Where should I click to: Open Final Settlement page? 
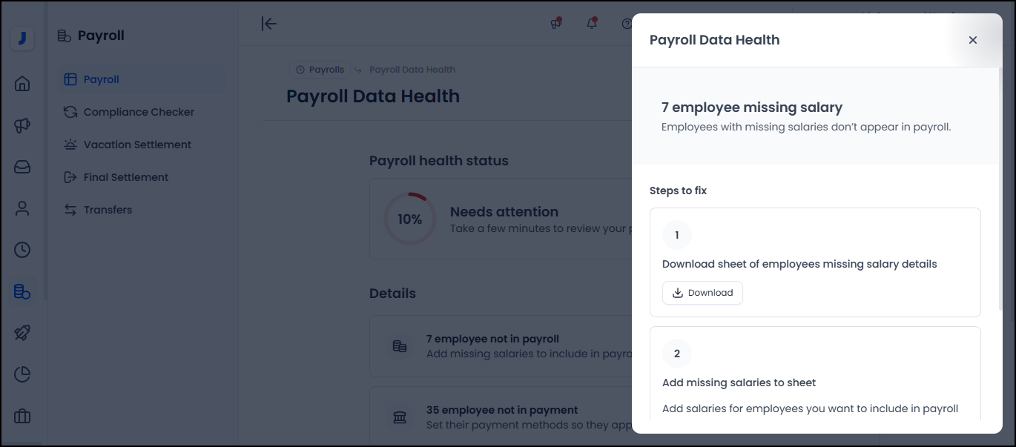pyautogui.click(x=125, y=177)
